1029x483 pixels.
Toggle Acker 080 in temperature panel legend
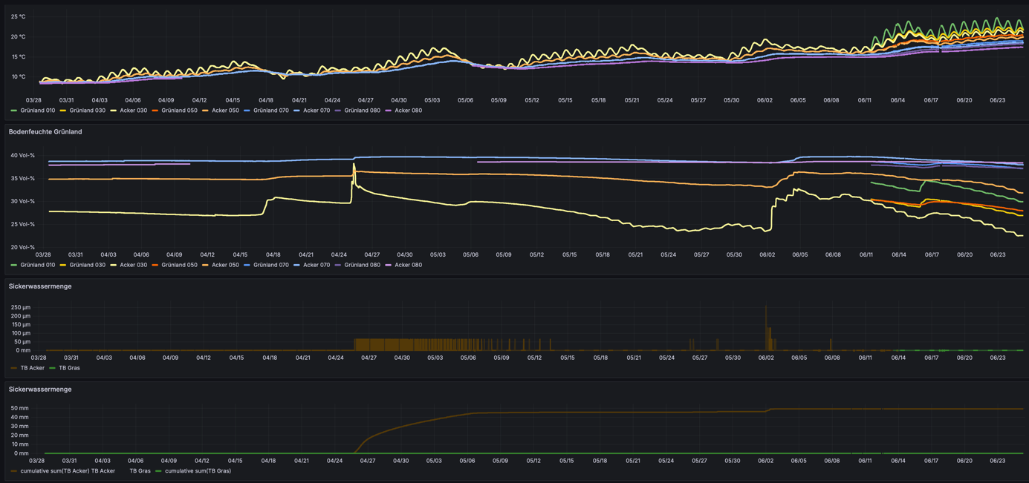pyautogui.click(x=408, y=111)
